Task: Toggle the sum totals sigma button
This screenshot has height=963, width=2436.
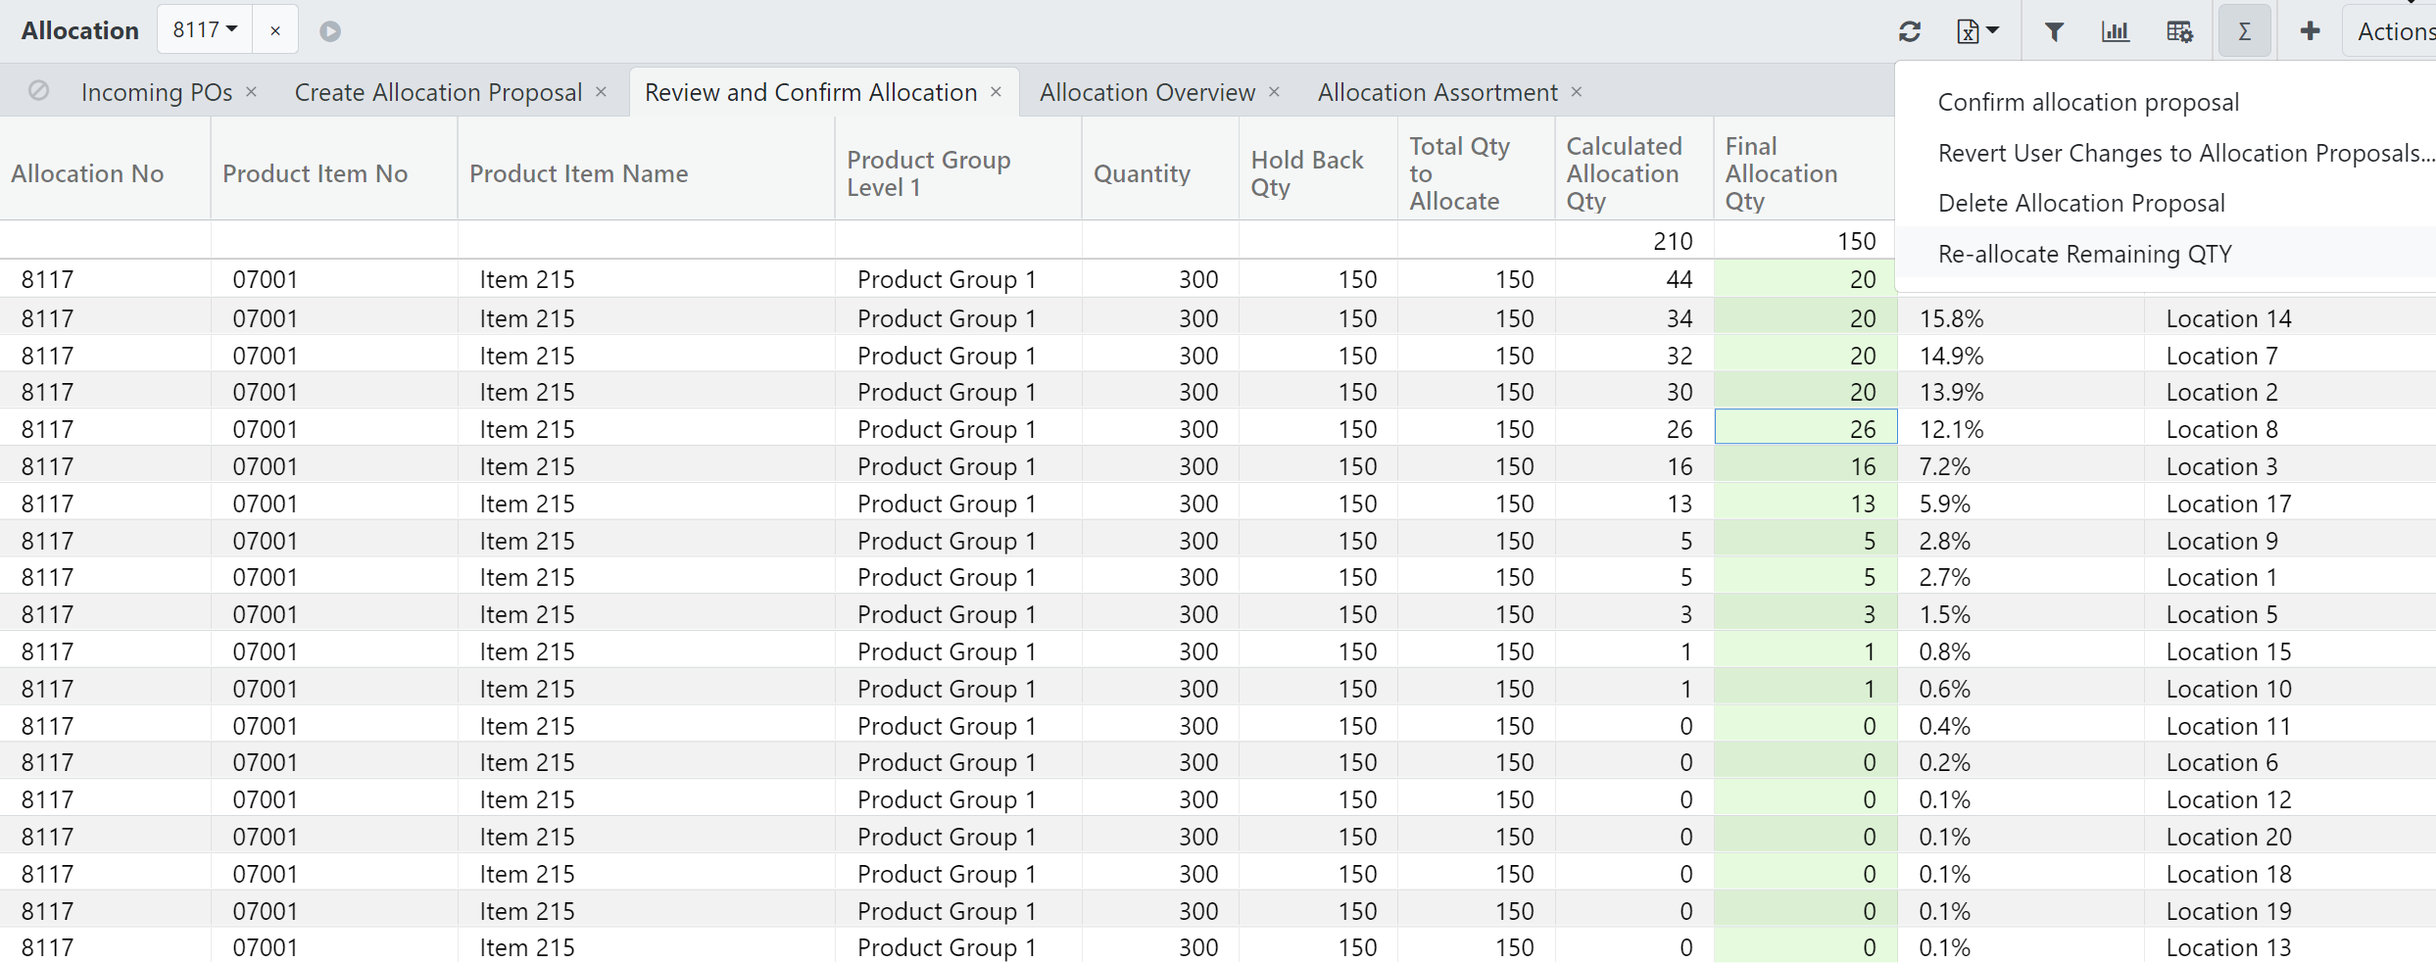Action: click(2244, 31)
